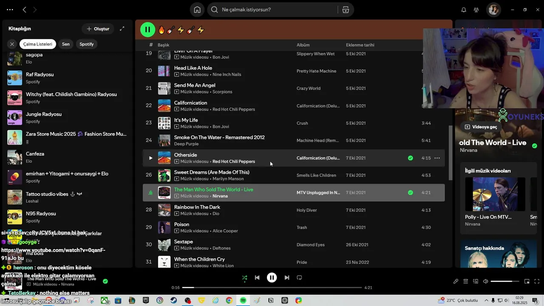Image resolution: width=544 pixels, height=306 pixels.
Task: Open the three-dot app menu
Action: [10, 9]
